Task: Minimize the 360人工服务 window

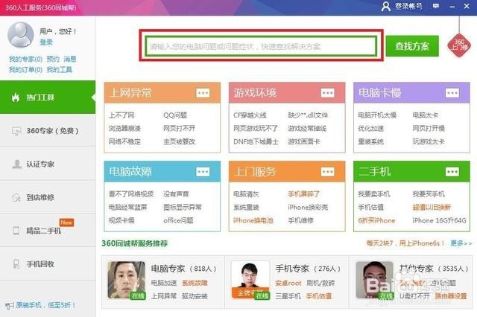Action: click(452, 7)
